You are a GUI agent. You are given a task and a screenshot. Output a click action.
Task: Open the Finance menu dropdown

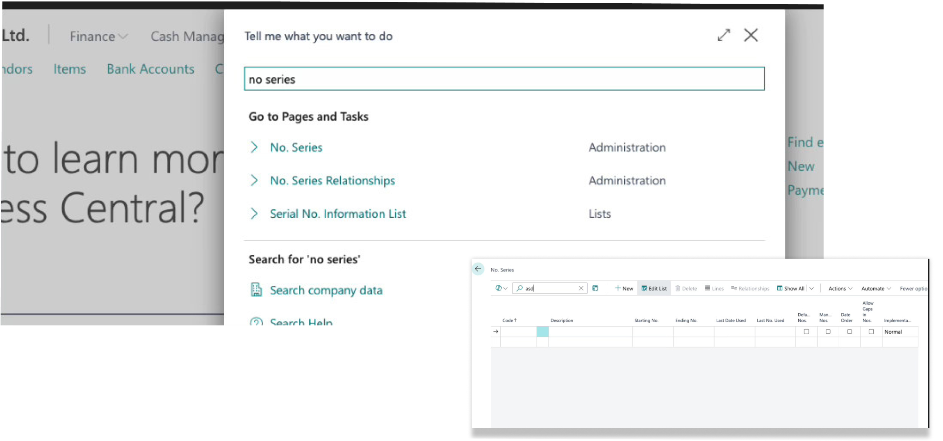(x=98, y=36)
